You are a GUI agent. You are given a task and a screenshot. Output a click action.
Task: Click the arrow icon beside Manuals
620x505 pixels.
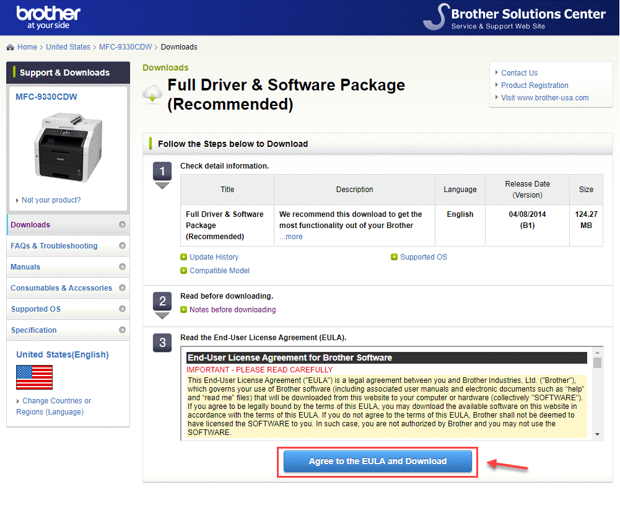coord(122,267)
